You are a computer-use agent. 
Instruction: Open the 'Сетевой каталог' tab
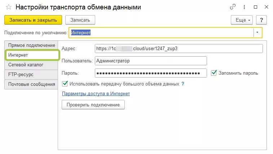tap(31, 65)
